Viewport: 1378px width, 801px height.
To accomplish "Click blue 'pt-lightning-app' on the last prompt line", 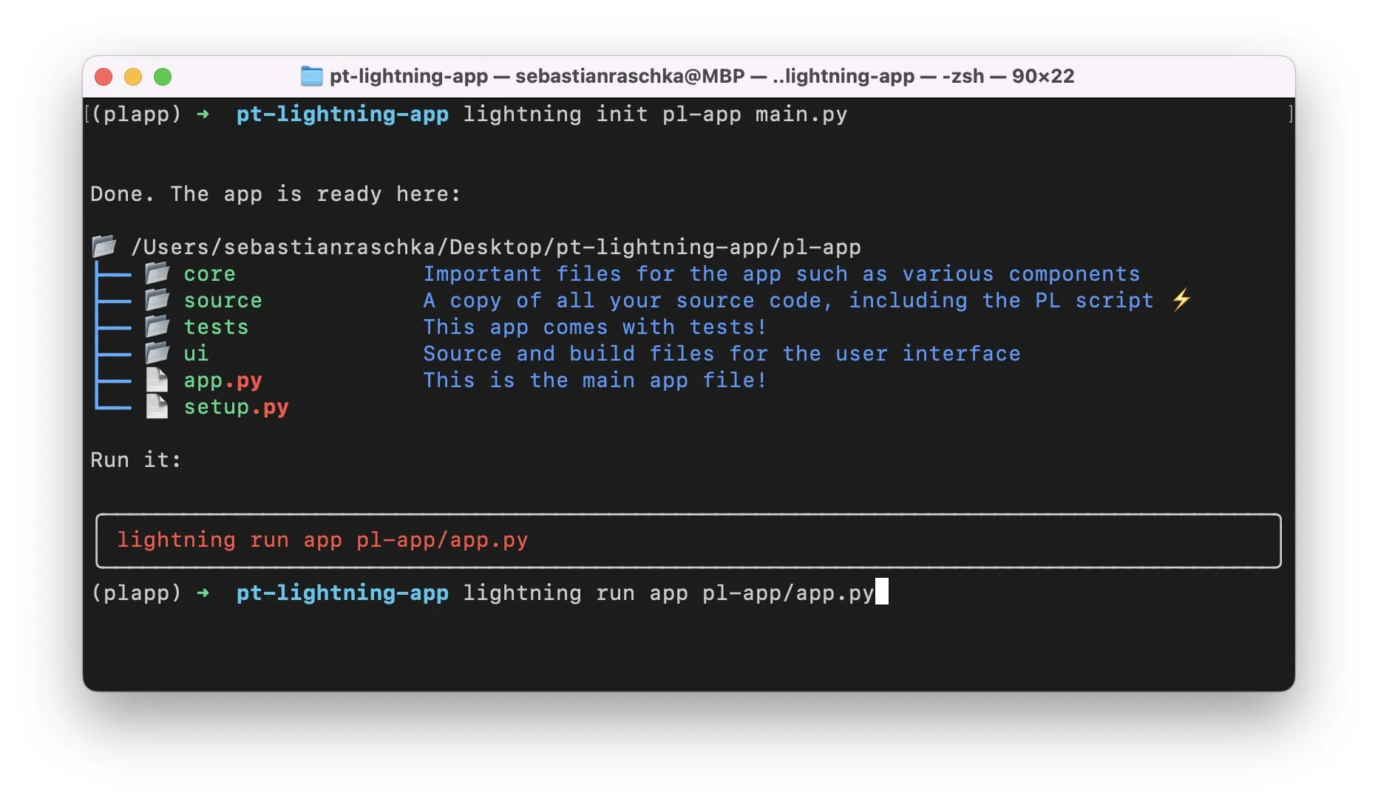I will point(342,593).
